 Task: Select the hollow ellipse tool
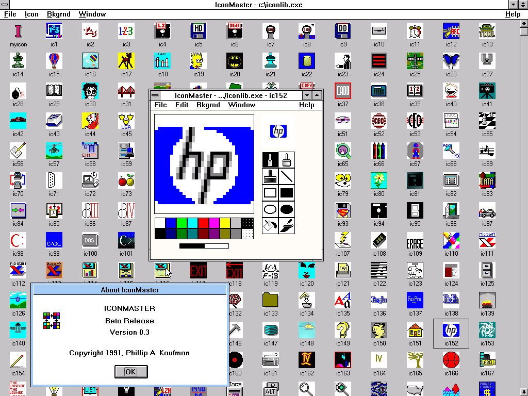click(x=270, y=210)
